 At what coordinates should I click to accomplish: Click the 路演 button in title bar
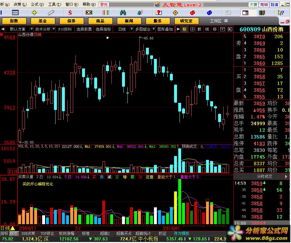274,4
